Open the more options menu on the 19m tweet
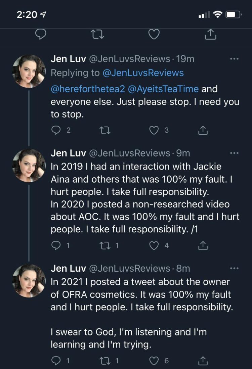 (234, 59)
